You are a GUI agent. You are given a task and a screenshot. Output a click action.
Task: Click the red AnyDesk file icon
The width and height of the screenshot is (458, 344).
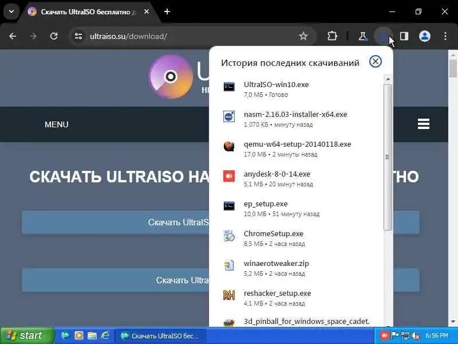click(229, 176)
